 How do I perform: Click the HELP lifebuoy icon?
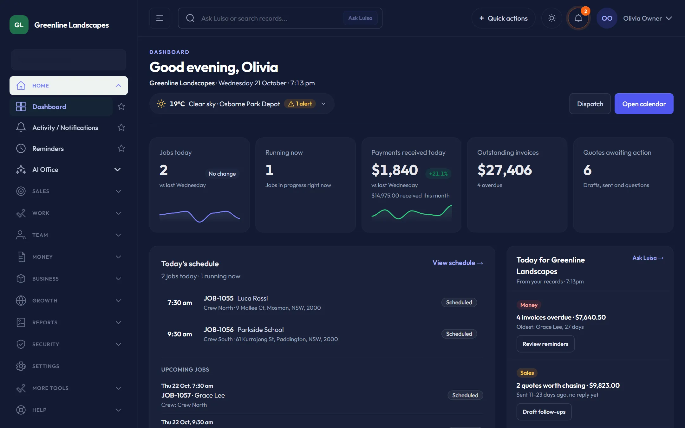[21, 410]
